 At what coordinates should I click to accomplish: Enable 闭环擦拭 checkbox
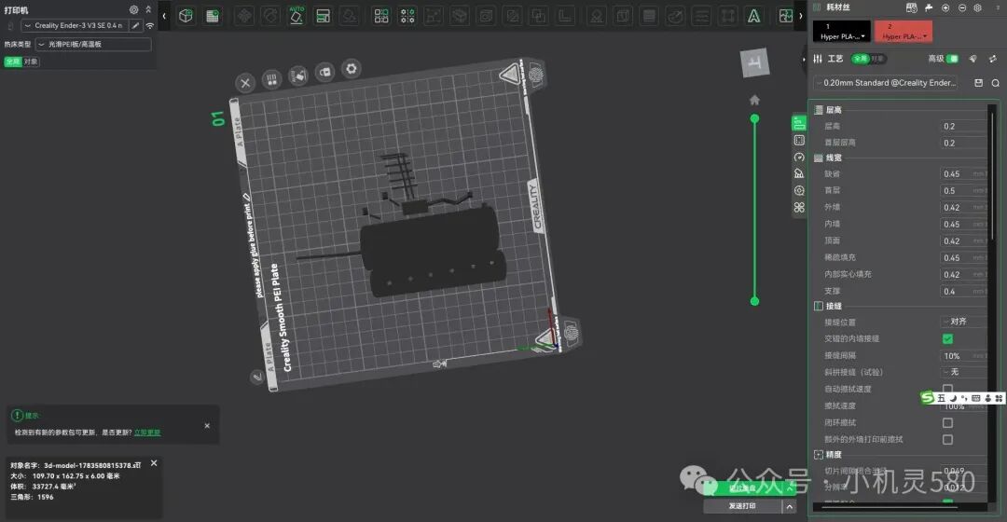click(947, 422)
